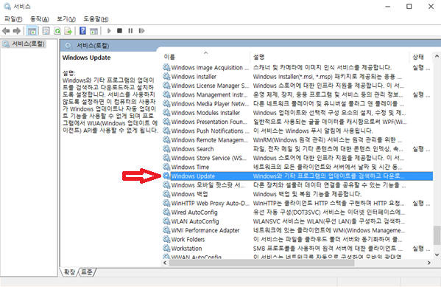Select the Windows Management Instrumentation service
The image size is (441, 287).
coord(209,94)
